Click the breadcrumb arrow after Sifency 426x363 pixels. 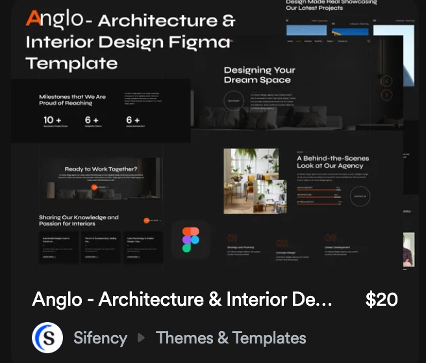pos(142,338)
